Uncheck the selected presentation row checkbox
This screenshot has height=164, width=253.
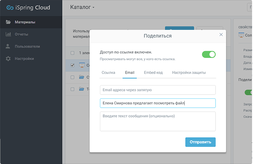click(x=72, y=65)
